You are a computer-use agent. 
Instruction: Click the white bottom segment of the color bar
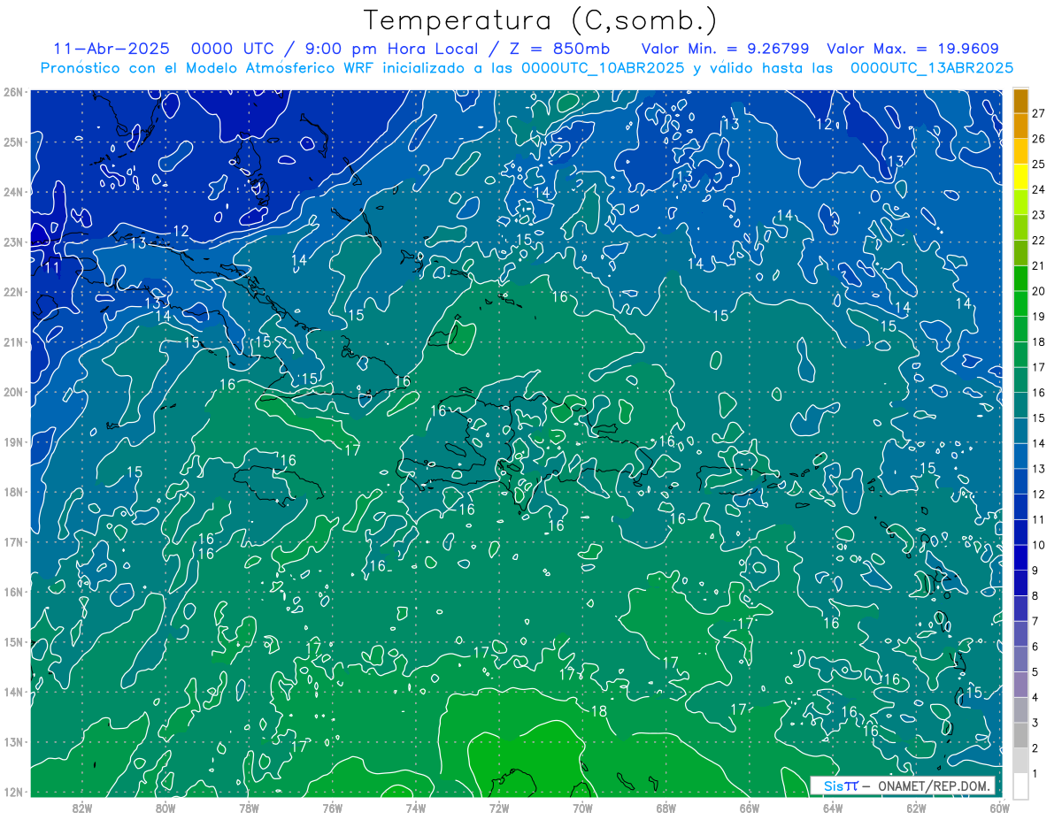click(x=1020, y=786)
